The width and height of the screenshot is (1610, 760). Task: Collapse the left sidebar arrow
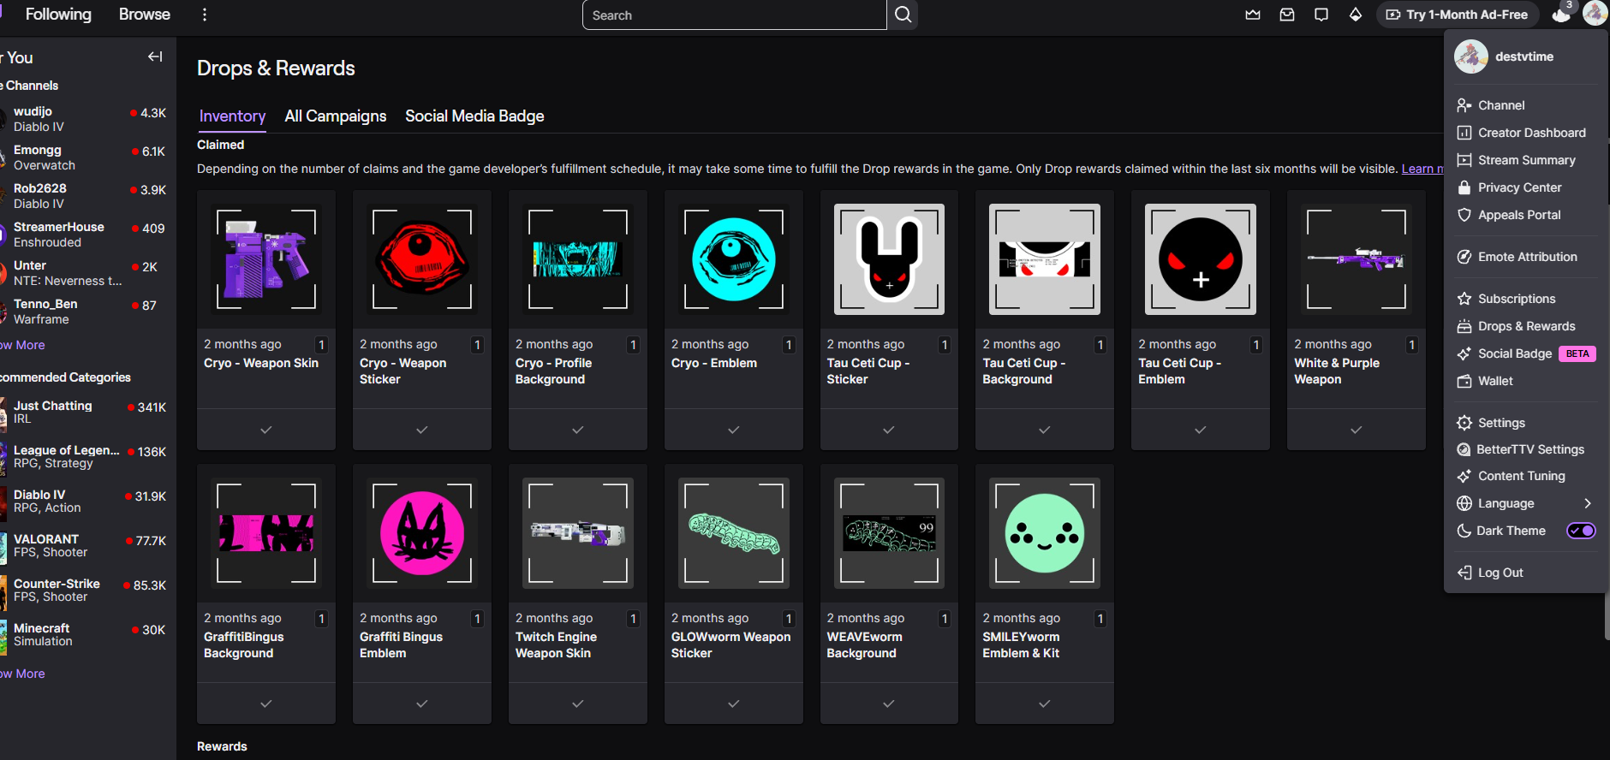tap(155, 56)
